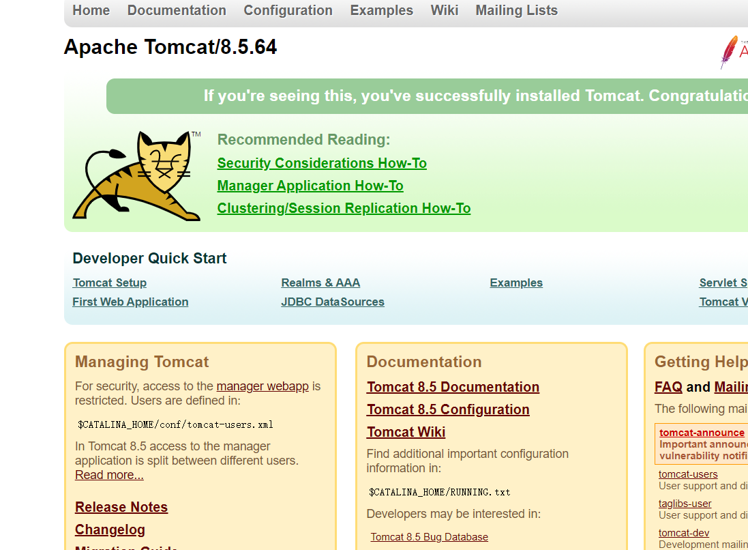The image size is (748, 550).
Task: Open the Configuration navigation item
Action: click(x=288, y=10)
